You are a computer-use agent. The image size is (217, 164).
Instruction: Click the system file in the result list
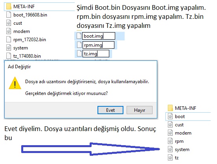(182, 149)
